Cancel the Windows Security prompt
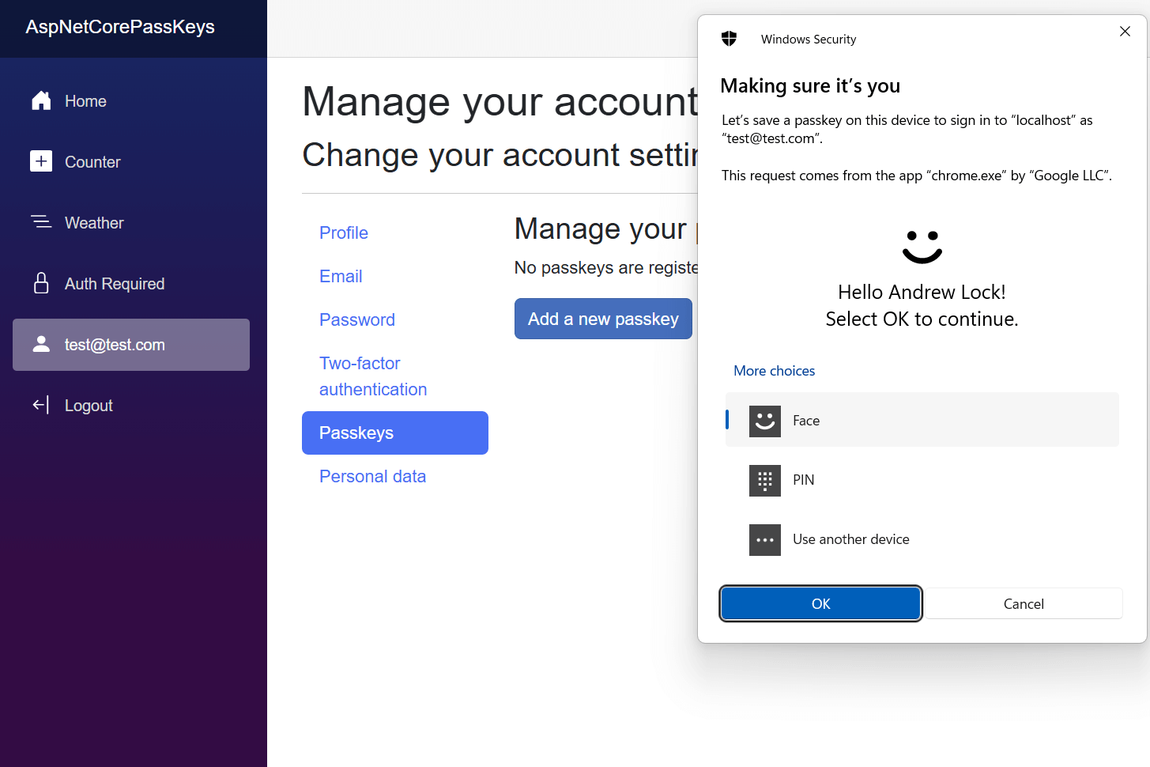The height and width of the screenshot is (767, 1150). pos(1024,604)
